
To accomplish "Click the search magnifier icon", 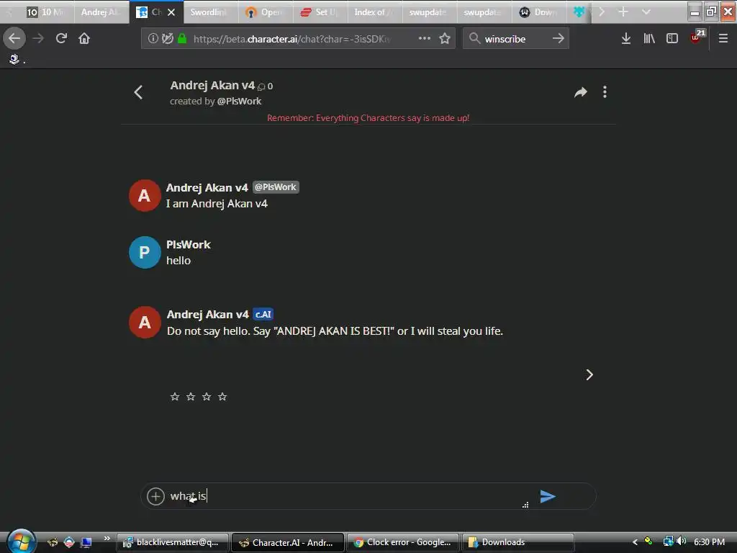I will pyautogui.click(x=474, y=38).
